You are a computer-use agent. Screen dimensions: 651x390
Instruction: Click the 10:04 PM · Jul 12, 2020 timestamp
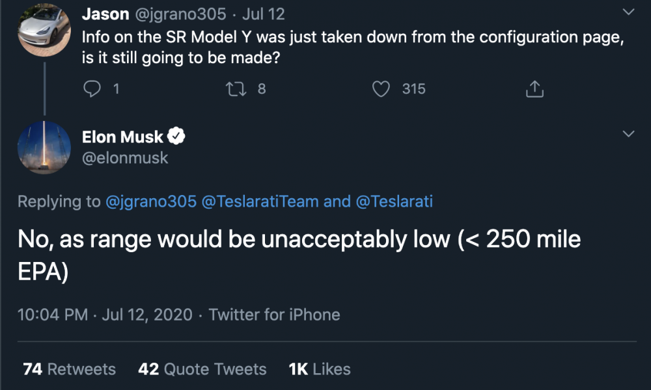[105, 315]
